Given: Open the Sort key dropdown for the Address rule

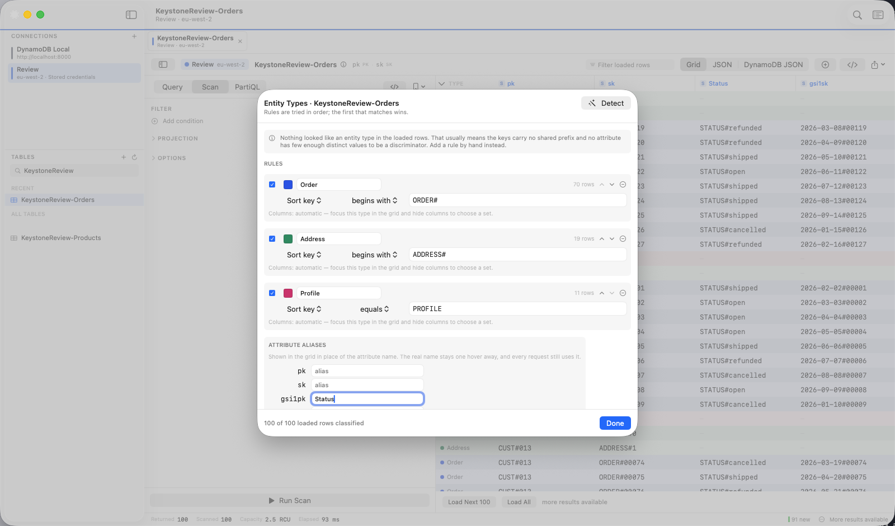Looking at the screenshot, I should pos(304,255).
